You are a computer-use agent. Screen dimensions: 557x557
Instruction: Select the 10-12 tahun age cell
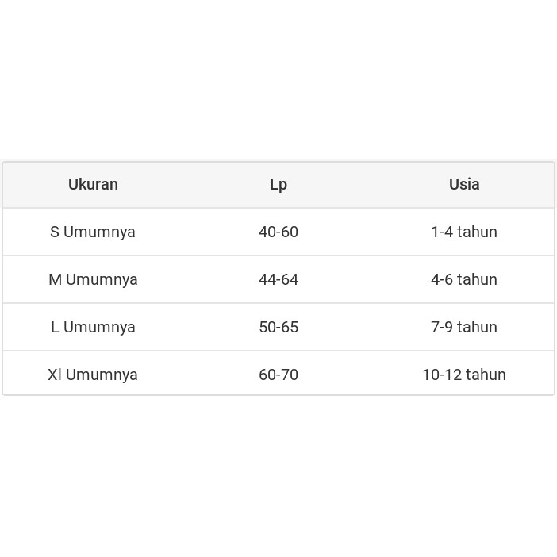click(x=464, y=375)
